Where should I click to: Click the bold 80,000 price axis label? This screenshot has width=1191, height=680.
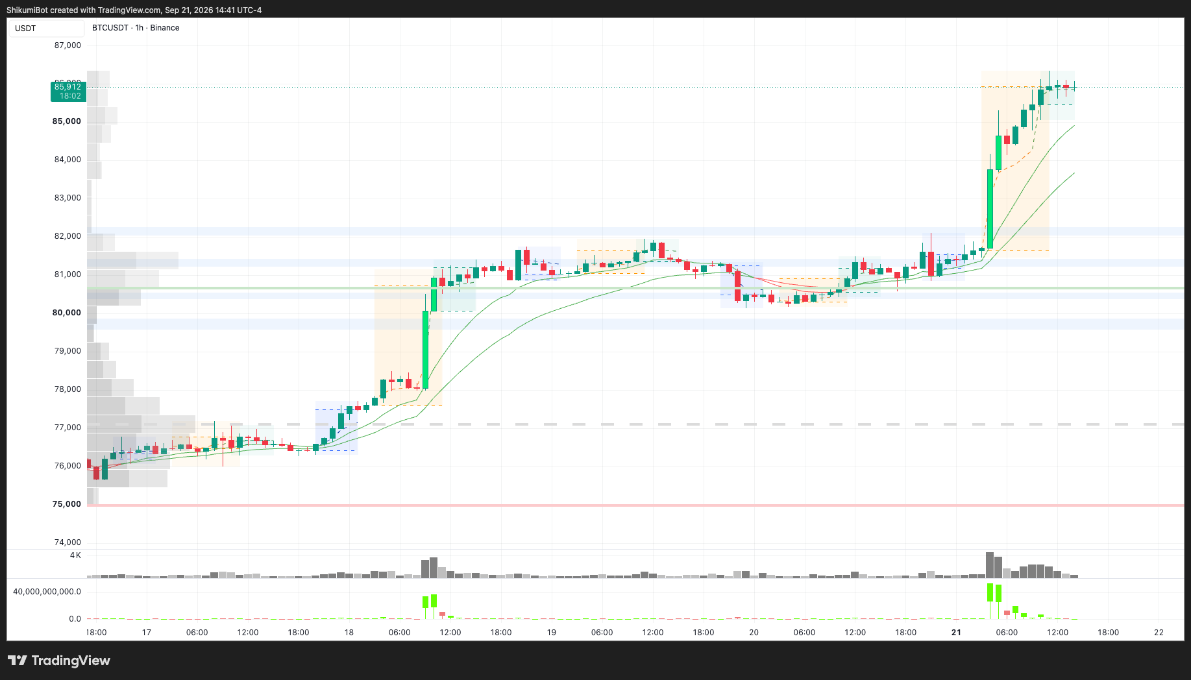coord(67,313)
